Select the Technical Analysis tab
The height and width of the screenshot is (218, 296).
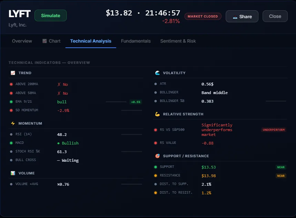(x=91, y=41)
